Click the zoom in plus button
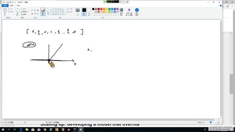 (x=218, y=122)
